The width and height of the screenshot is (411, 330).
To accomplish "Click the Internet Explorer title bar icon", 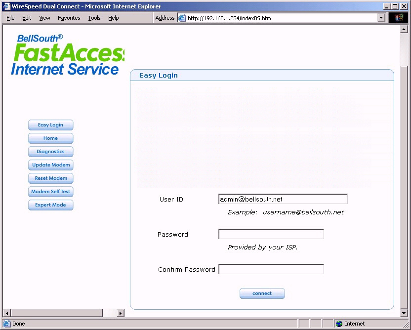I will (6, 6).
